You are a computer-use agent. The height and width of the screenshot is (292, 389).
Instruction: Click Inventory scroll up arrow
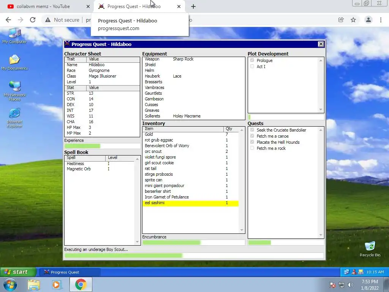[242, 130]
